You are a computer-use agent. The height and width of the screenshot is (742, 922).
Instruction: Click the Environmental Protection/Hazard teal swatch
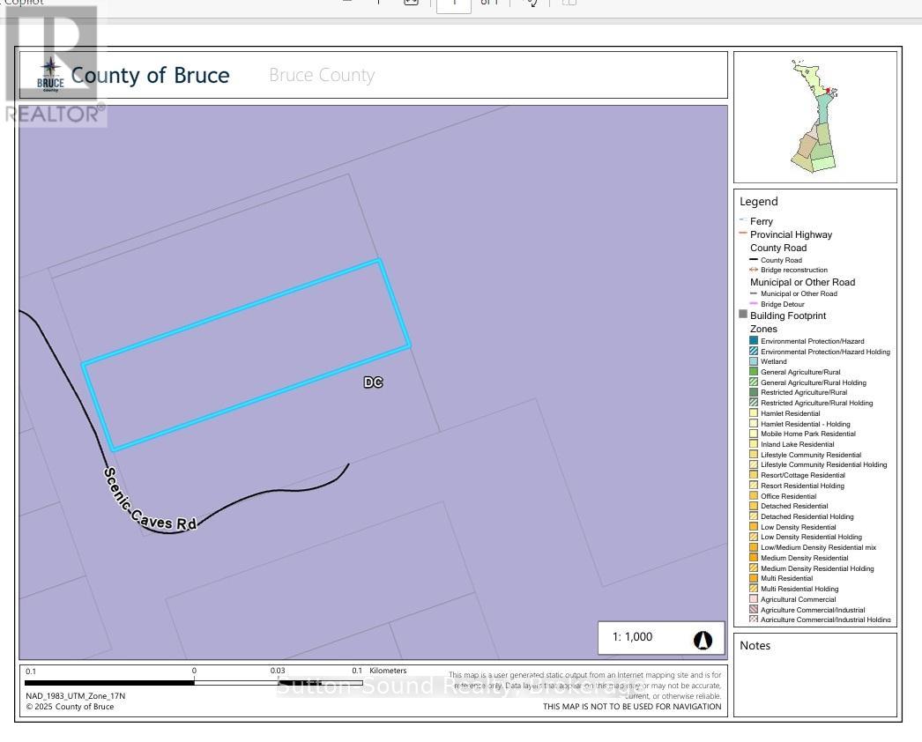coord(754,341)
